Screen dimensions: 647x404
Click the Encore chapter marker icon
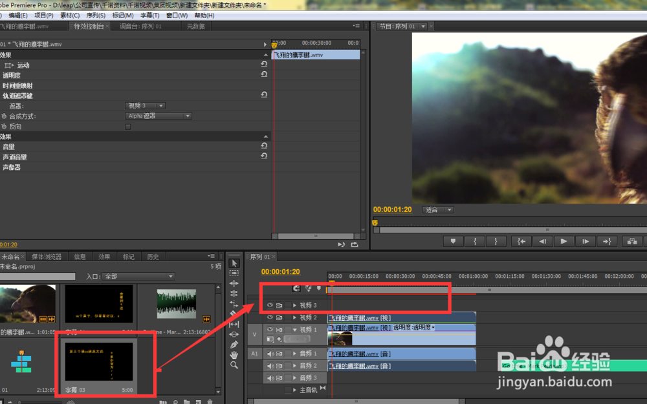click(308, 288)
